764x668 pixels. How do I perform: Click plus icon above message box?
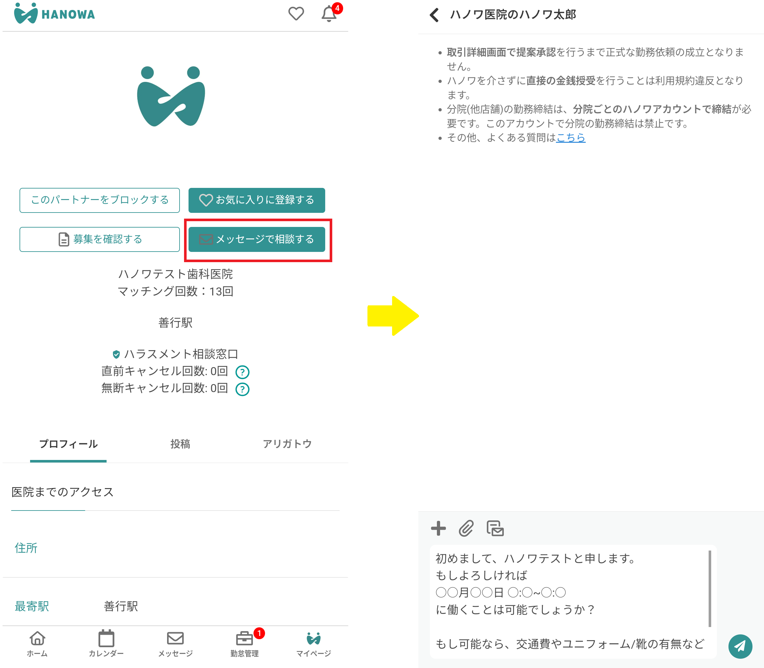[438, 528]
